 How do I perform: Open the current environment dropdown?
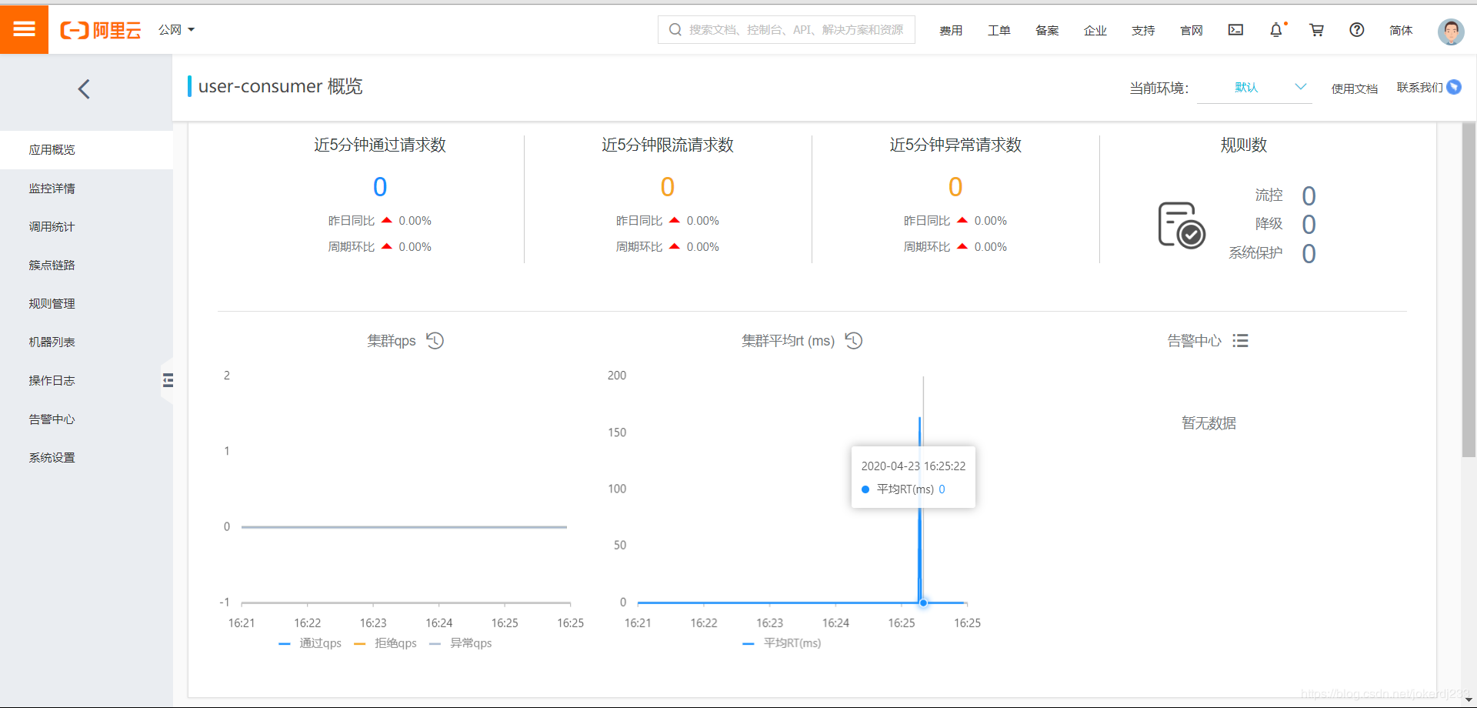point(1255,88)
